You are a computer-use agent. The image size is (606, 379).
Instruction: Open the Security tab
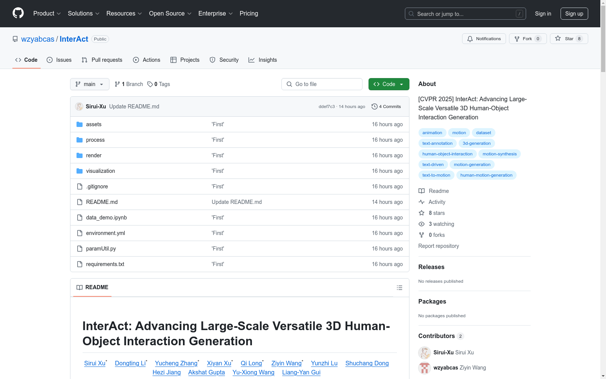coord(224,60)
